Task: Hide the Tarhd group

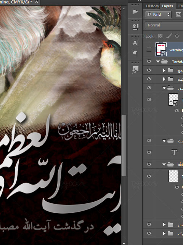Action: [149, 61]
